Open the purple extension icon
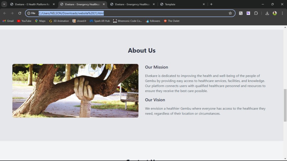 (x=248, y=13)
